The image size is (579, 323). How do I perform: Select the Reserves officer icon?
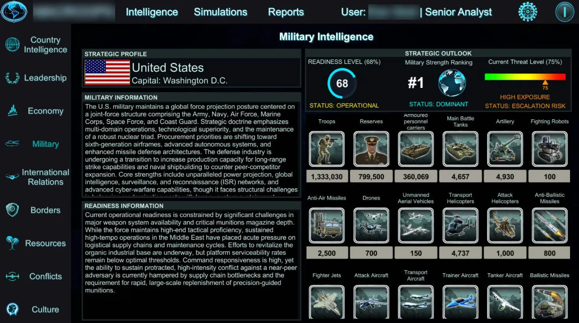tap(371, 149)
